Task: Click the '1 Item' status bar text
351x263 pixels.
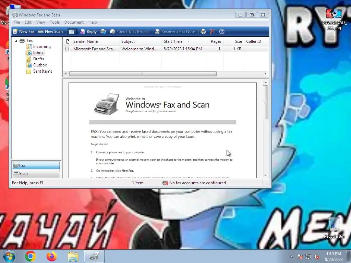Action: pos(138,183)
